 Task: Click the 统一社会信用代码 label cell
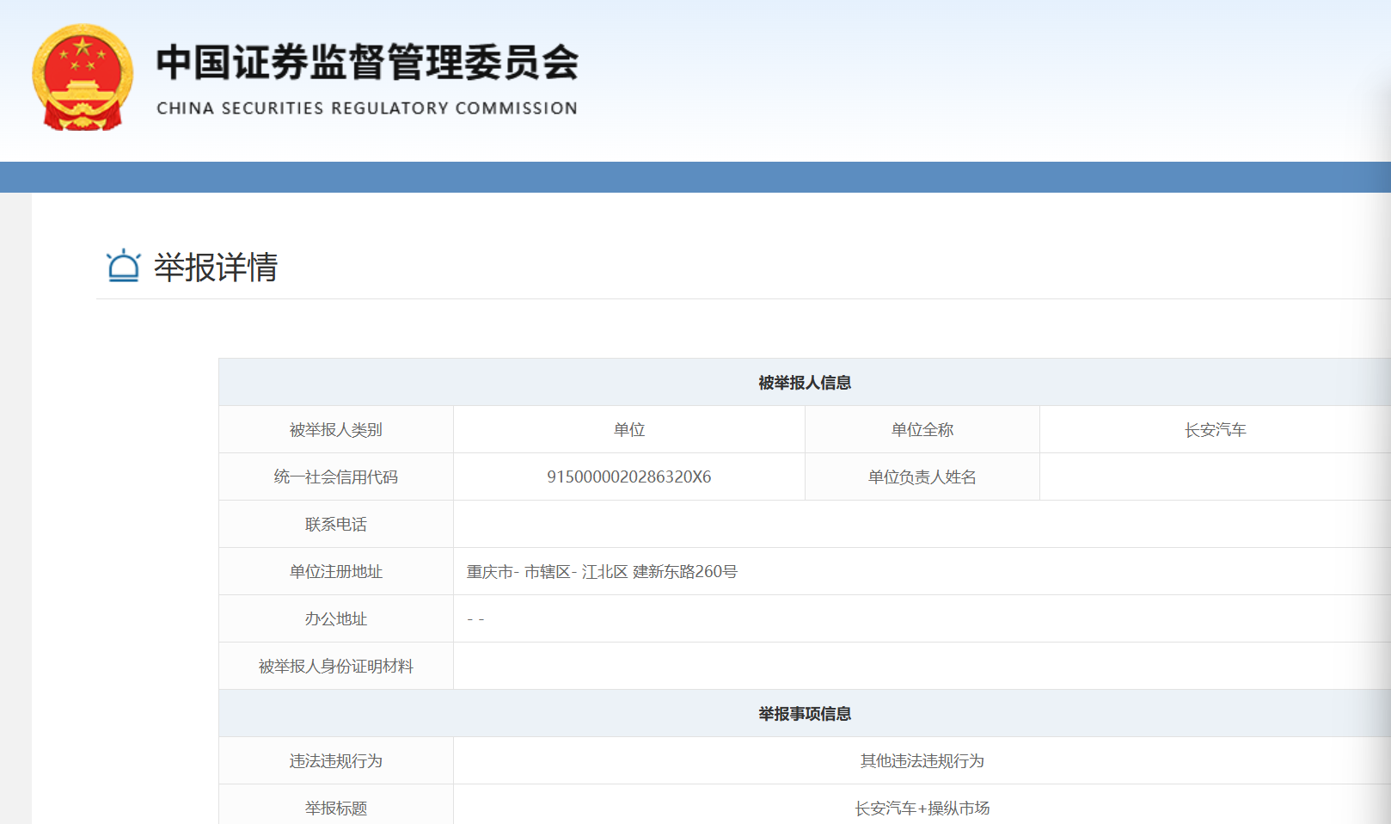[336, 477]
